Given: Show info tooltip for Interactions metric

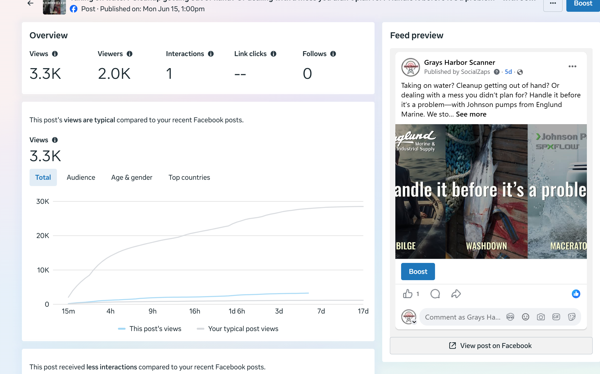Looking at the screenshot, I should coord(211,54).
